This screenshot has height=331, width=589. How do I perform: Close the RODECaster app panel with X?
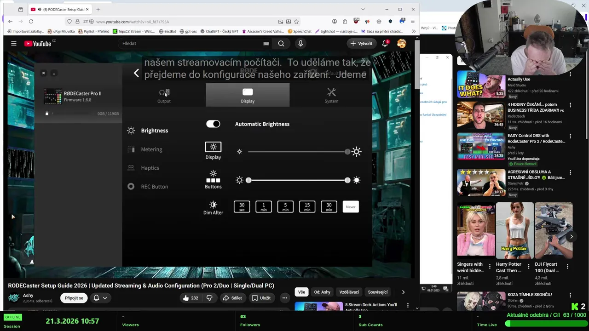(43, 73)
